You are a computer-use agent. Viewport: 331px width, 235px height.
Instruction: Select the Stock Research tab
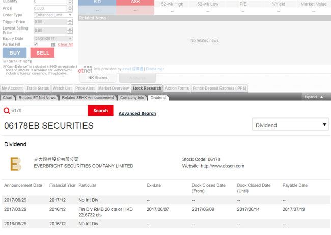147,88
